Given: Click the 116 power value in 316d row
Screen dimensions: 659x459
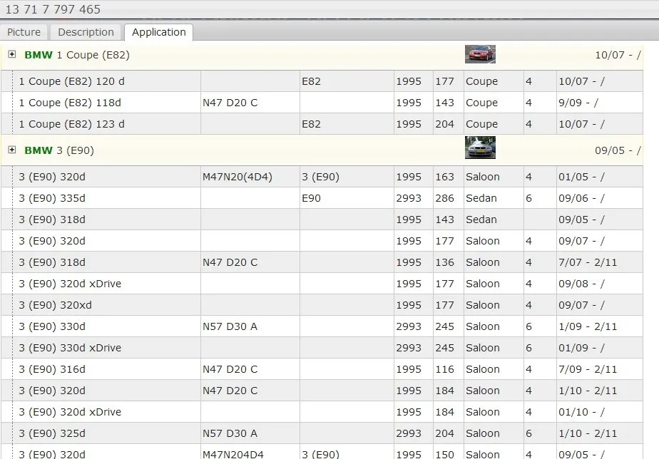Looking at the screenshot, I should coord(444,369).
